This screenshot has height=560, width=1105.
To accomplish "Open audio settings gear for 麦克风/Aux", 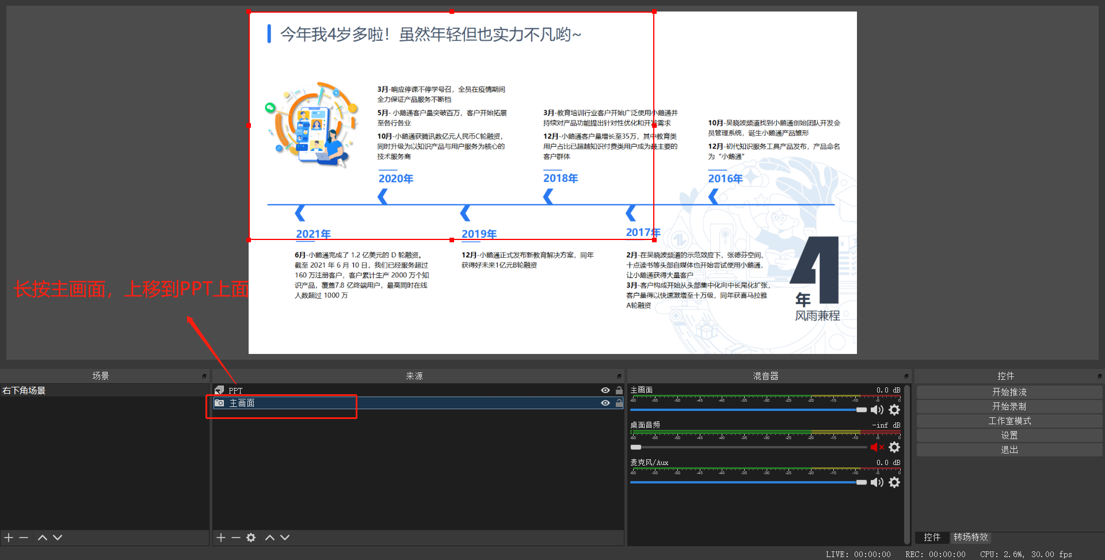I will point(894,482).
